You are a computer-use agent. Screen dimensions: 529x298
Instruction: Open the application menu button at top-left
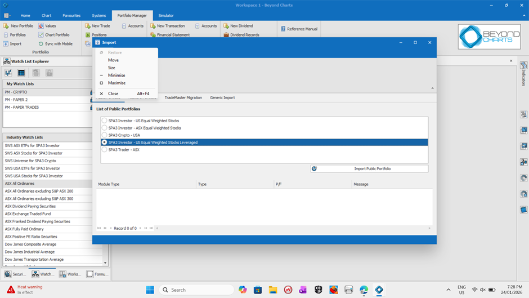[x=7, y=5]
